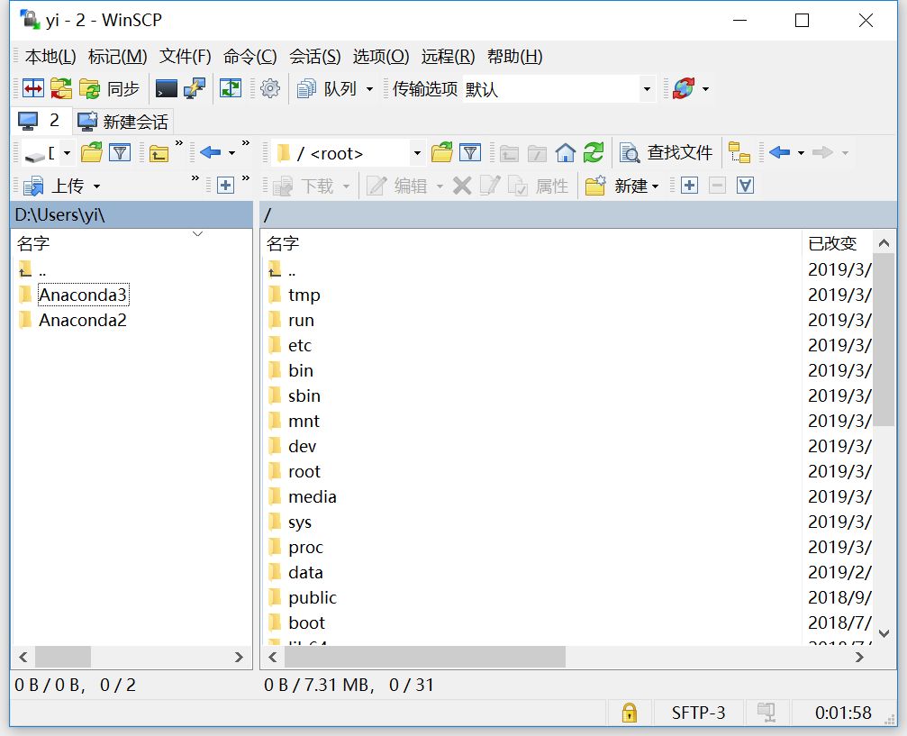
Task: Open the 文件(F) menu
Action: (x=186, y=56)
